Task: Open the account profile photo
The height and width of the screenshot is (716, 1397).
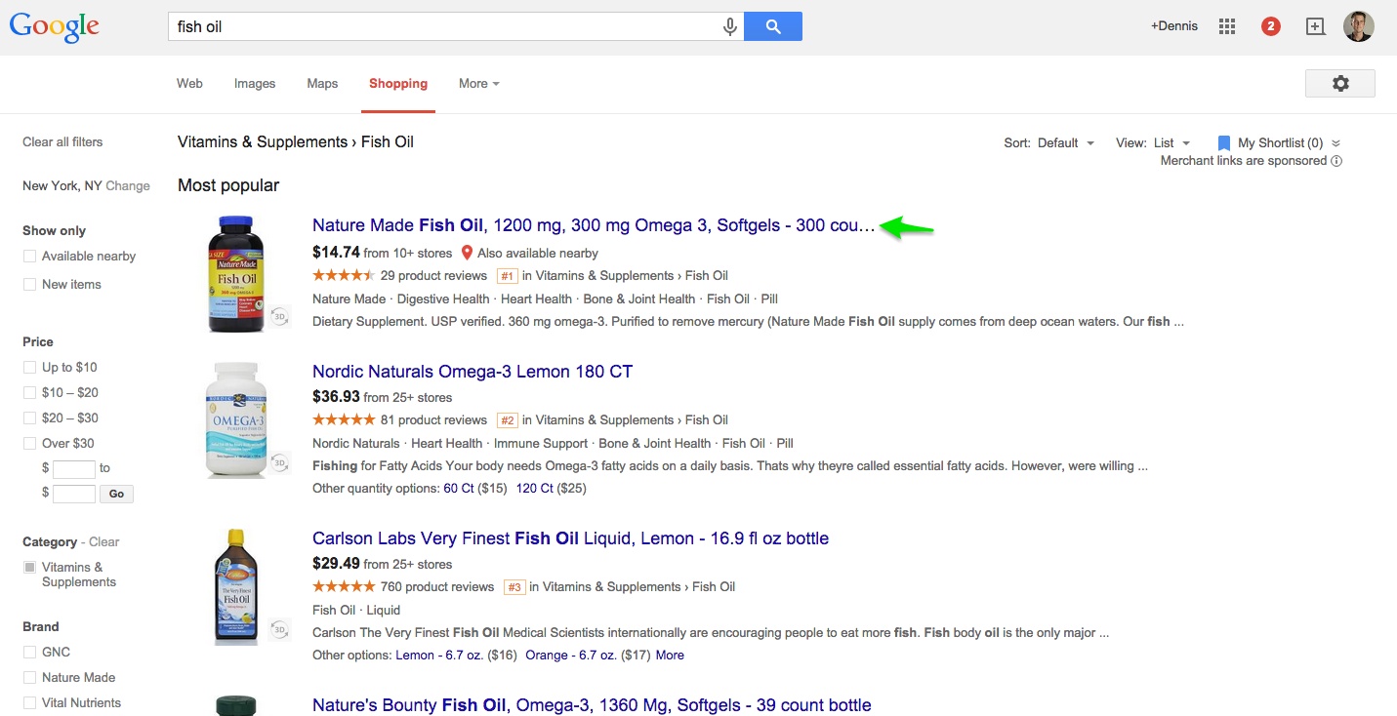Action: (1359, 26)
